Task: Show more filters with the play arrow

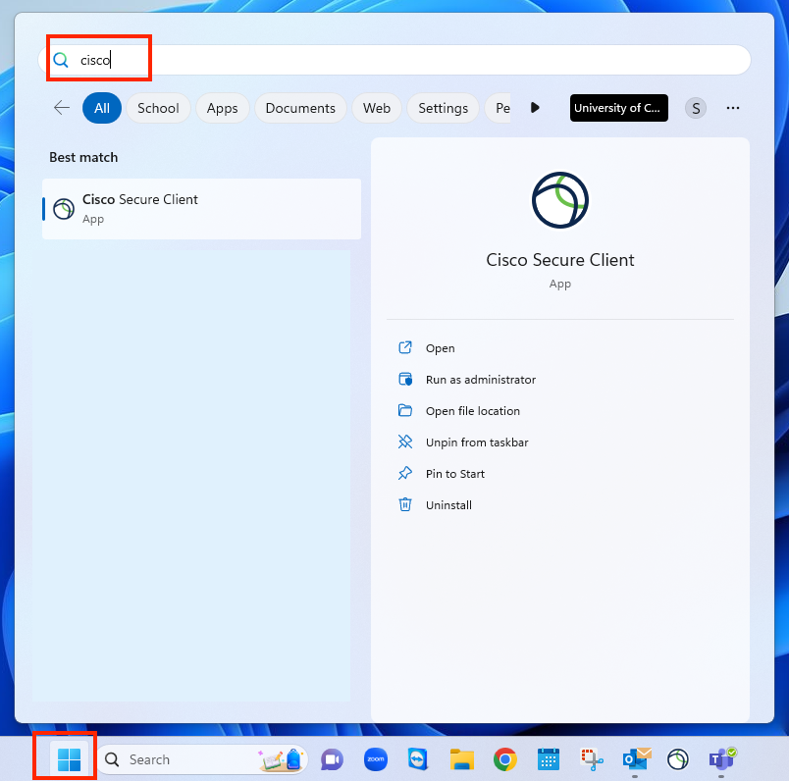Action: tap(535, 108)
